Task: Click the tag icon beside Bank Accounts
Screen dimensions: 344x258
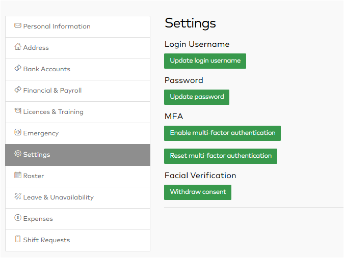Action: coord(18,68)
